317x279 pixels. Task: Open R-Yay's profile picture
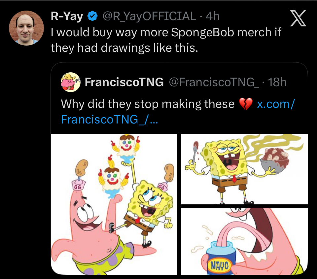point(26,28)
